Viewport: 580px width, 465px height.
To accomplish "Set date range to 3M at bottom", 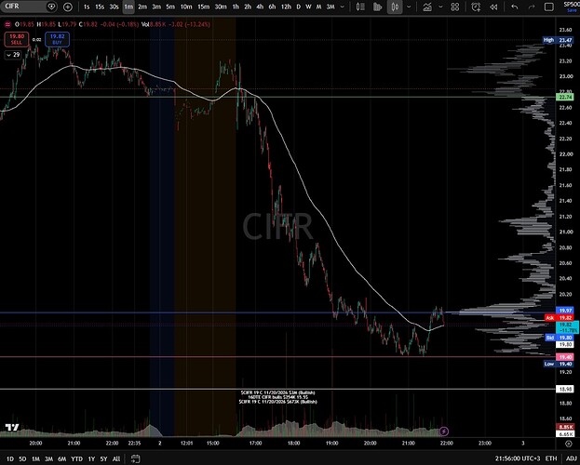I will point(48,458).
